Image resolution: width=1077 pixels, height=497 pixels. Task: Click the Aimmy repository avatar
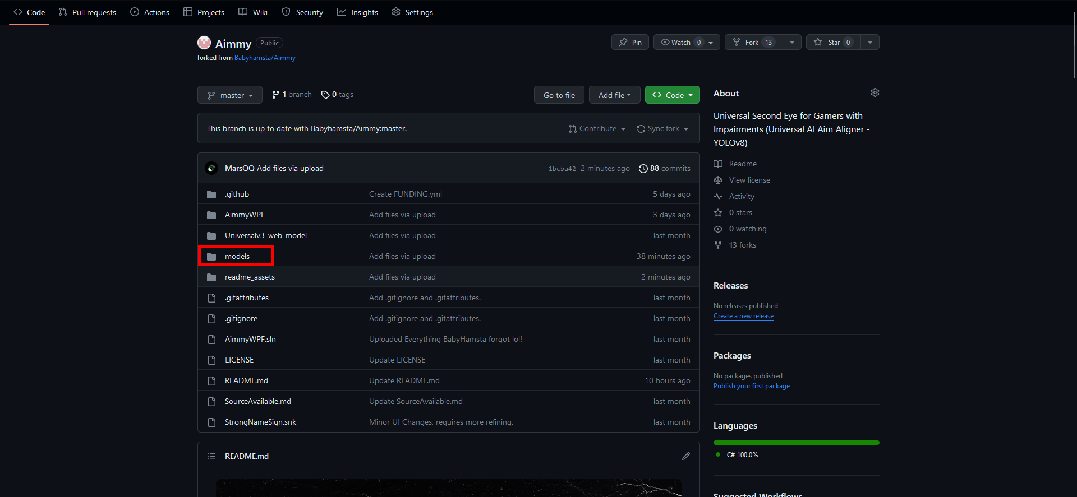pyautogui.click(x=204, y=43)
